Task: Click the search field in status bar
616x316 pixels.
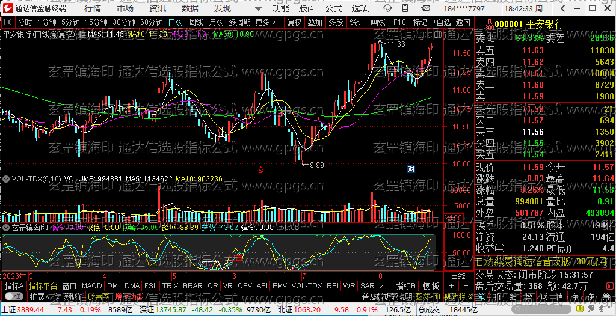Action: tap(541, 309)
